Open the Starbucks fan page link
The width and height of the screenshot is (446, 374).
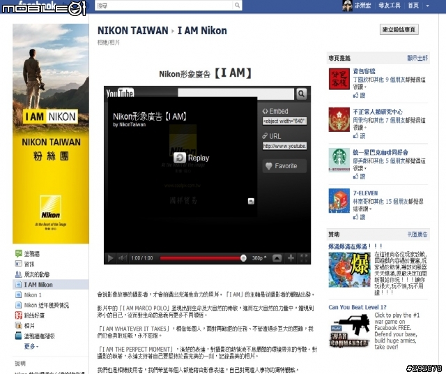380,152
